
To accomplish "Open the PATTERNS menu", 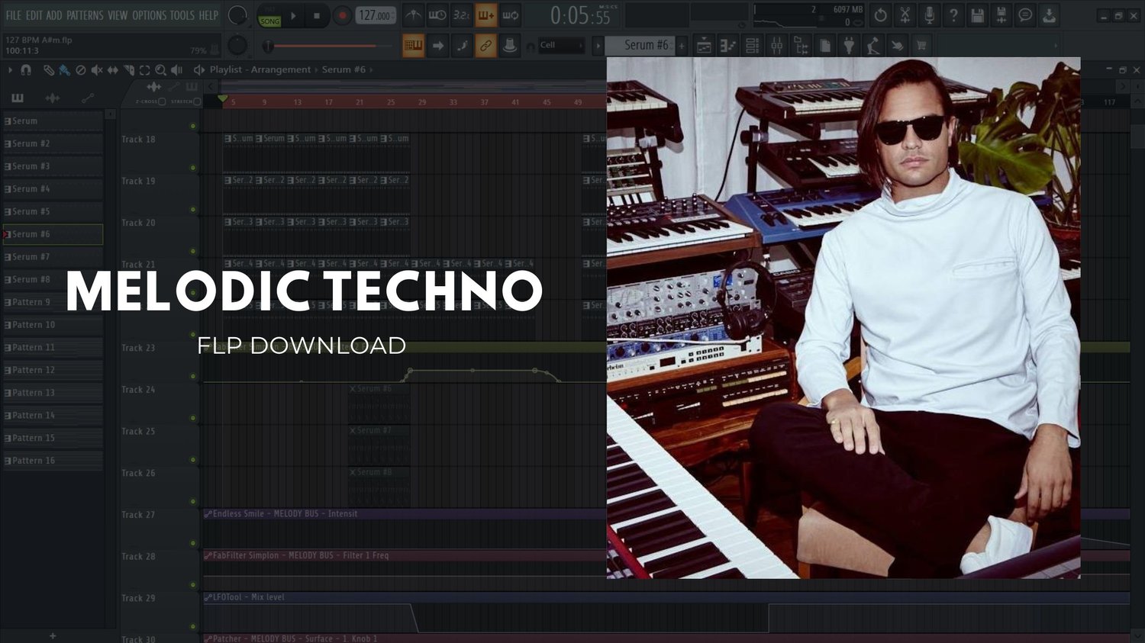I will pyautogui.click(x=84, y=15).
